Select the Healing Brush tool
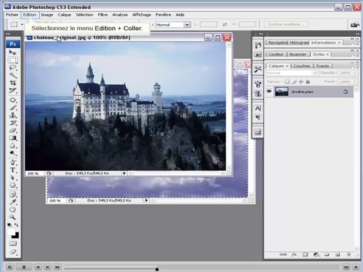The width and height of the screenshot is (363, 272). tap(13, 100)
